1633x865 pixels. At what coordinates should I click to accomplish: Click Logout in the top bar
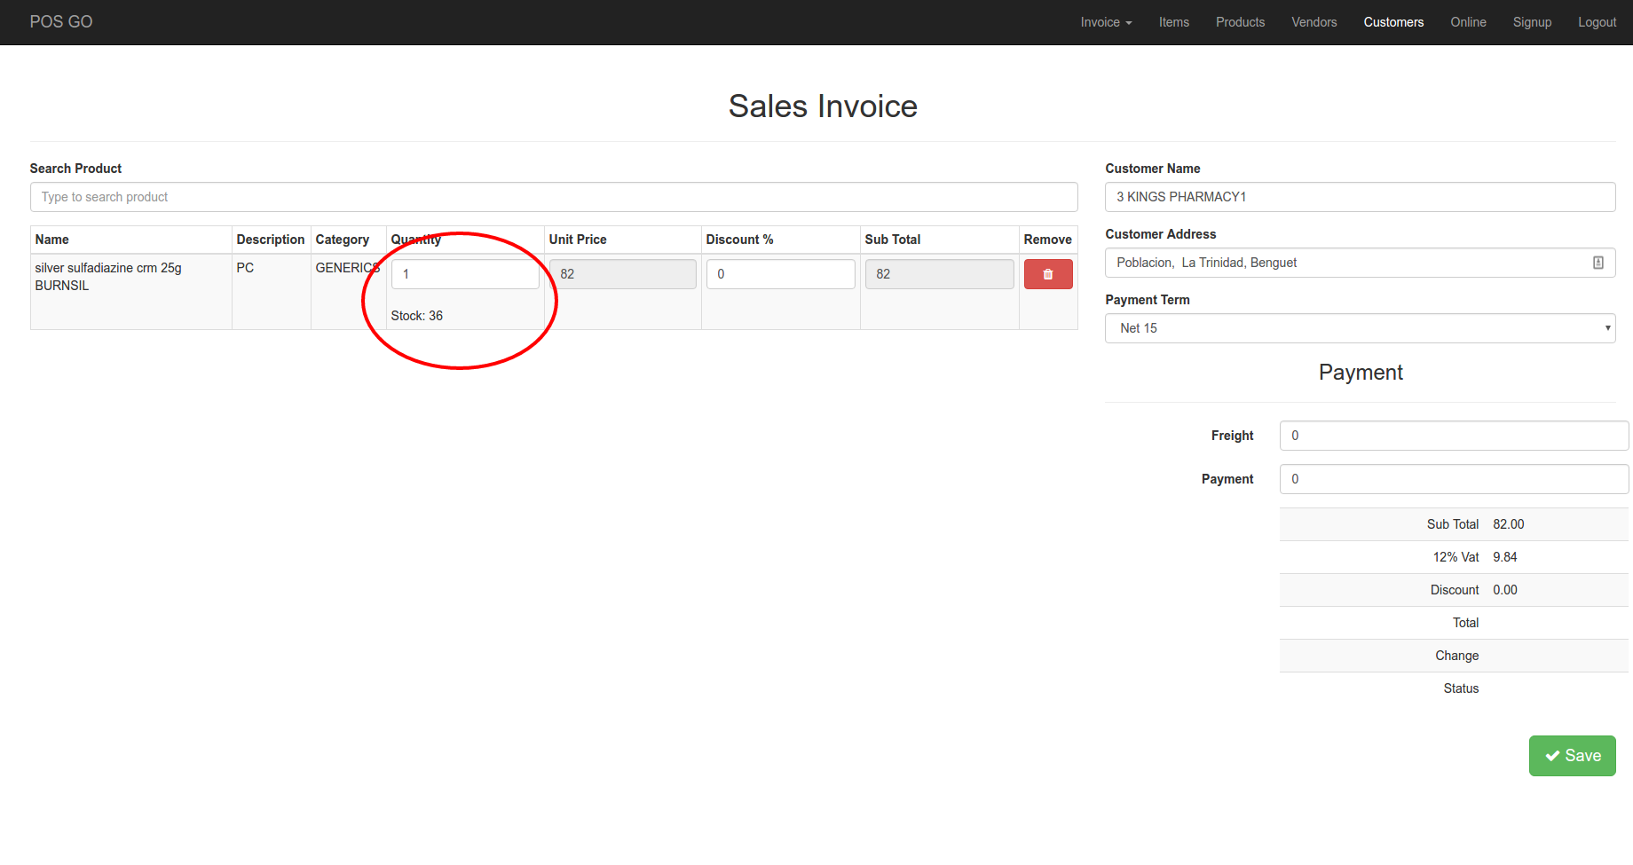click(x=1597, y=22)
